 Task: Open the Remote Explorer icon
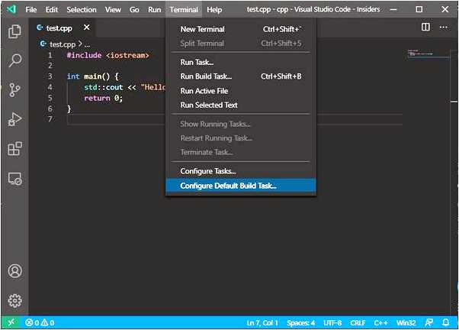point(14,178)
